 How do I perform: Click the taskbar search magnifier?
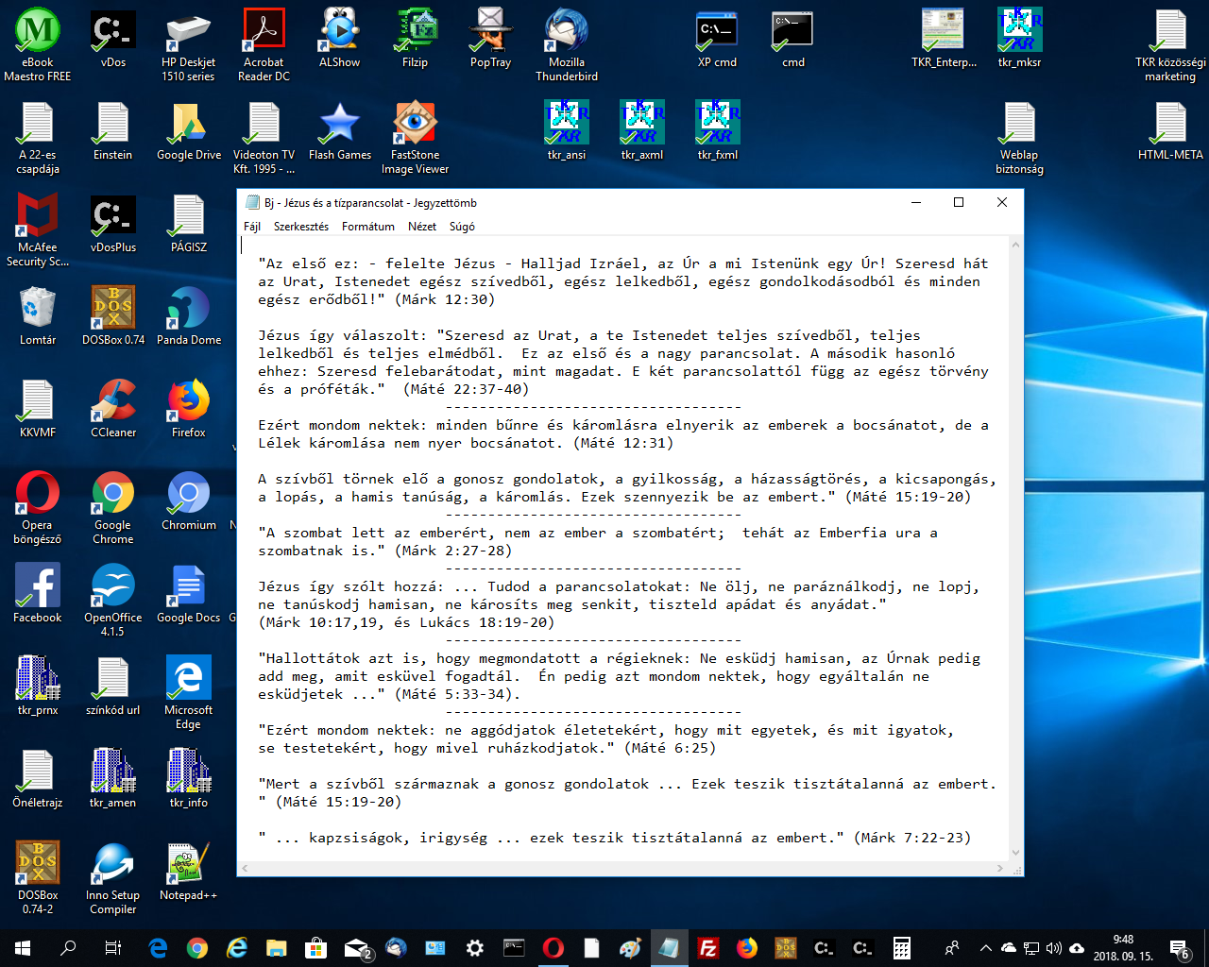(68, 948)
